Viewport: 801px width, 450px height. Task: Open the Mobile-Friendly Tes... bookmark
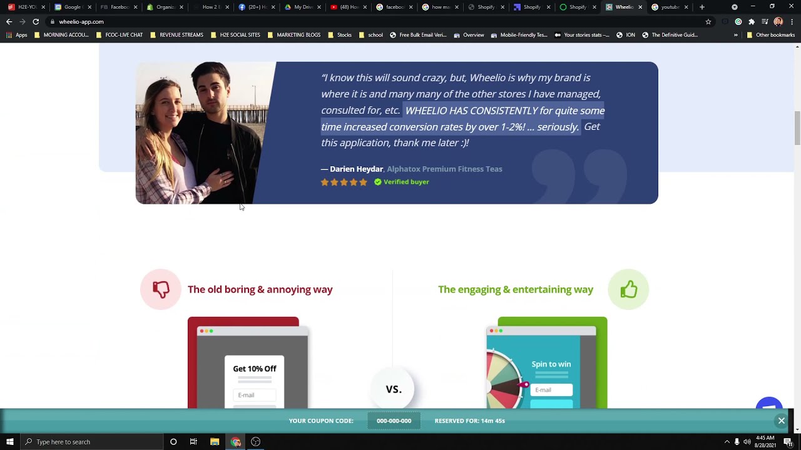pyautogui.click(x=519, y=35)
